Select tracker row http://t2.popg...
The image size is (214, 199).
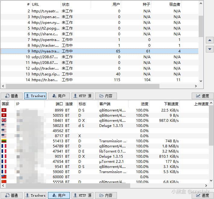pyautogui.click(x=99, y=28)
